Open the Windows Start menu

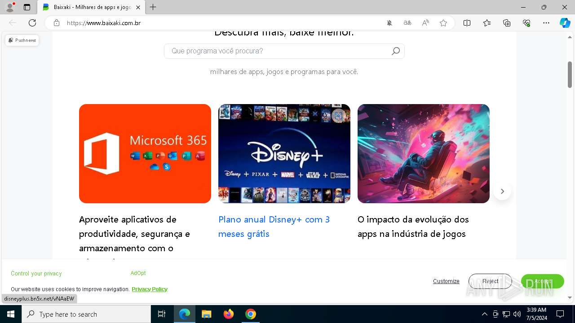pos(11,314)
